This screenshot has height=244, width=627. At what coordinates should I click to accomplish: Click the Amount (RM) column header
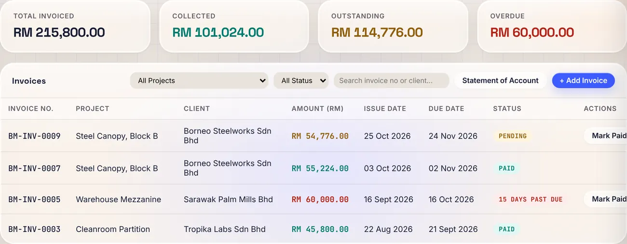pos(317,109)
